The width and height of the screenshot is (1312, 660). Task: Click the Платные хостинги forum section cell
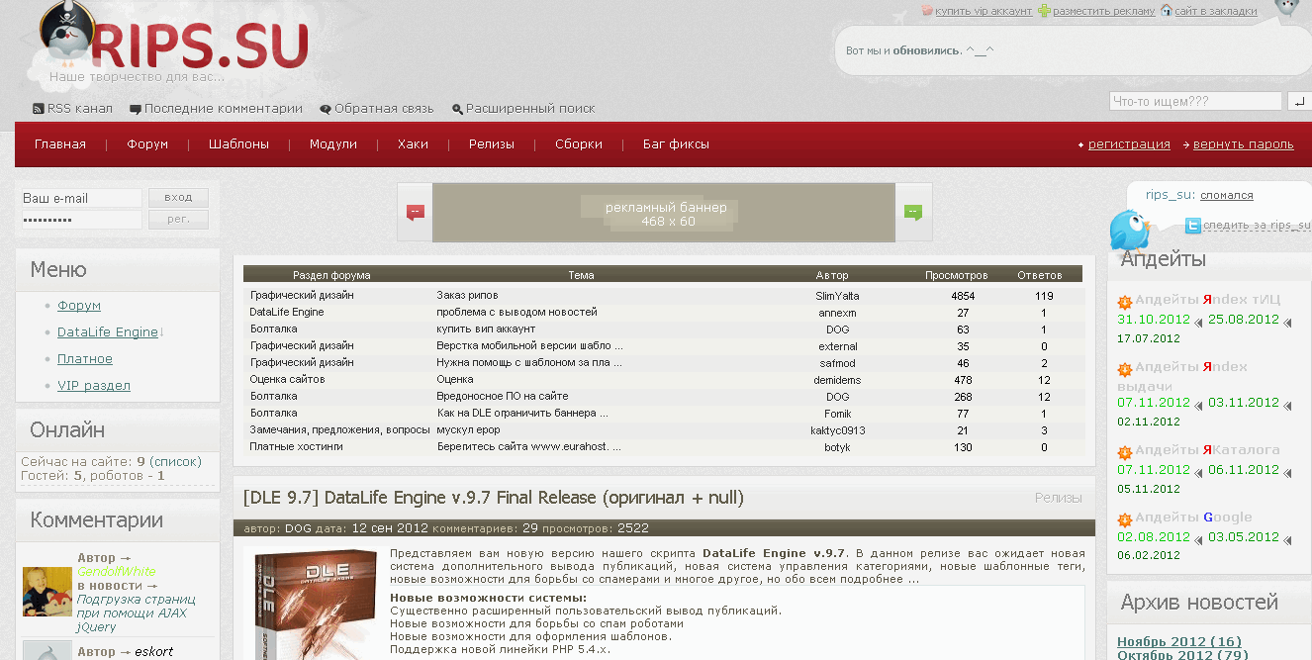click(x=296, y=447)
